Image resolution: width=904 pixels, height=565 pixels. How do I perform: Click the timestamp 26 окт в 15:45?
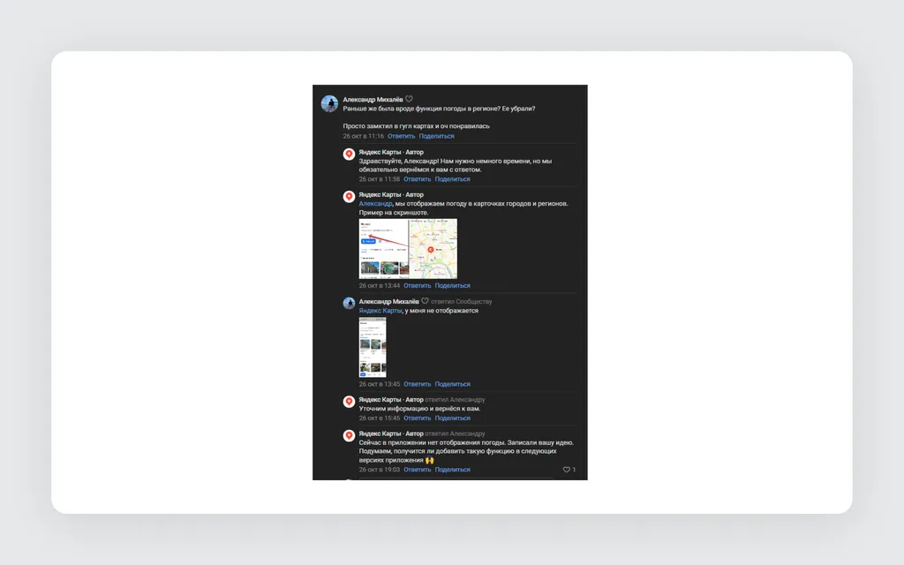pyautogui.click(x=380, y=418)
